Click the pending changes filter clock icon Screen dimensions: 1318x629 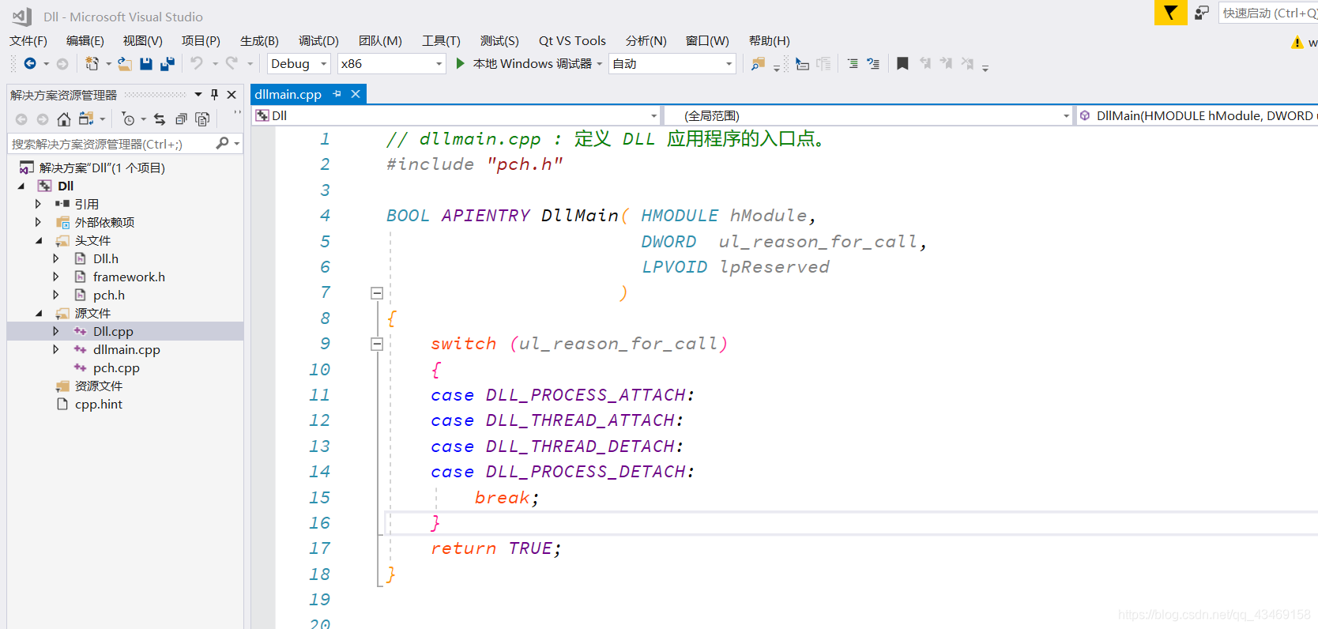tap(128, 119)
